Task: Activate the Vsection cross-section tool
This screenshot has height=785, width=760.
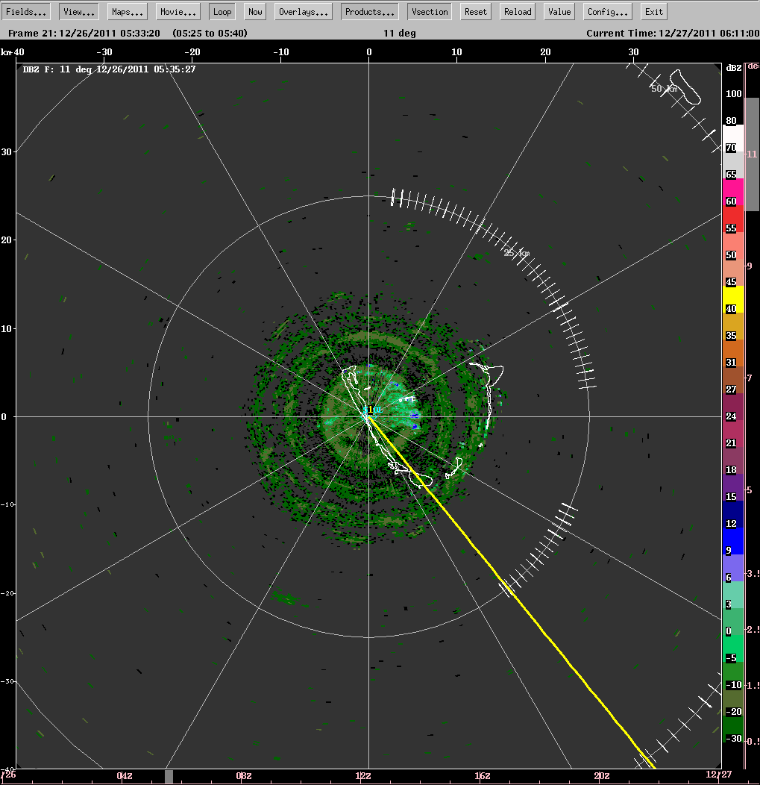Action: pos(429,11)
